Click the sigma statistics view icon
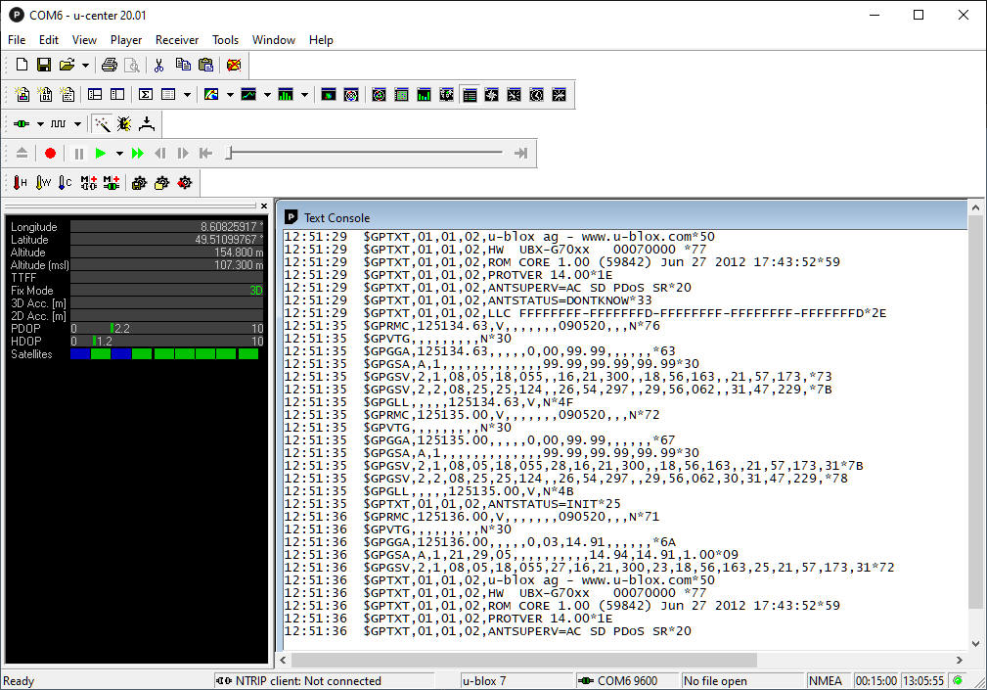Screen dimensions: 987x690 pyautogui.click(x=146, y=95)
